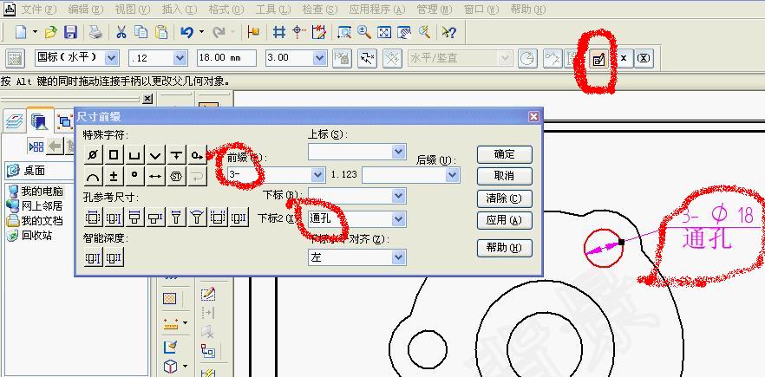The height and width of the screenshot is (377, 765).
Task: Open the 编辑 menu
Action: 86,10
